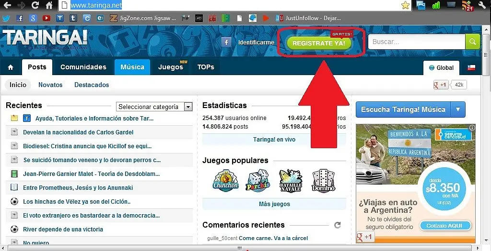Open the JustUnfollow bookmark
The image size is (491, 251).
click(x=308, y=19)
